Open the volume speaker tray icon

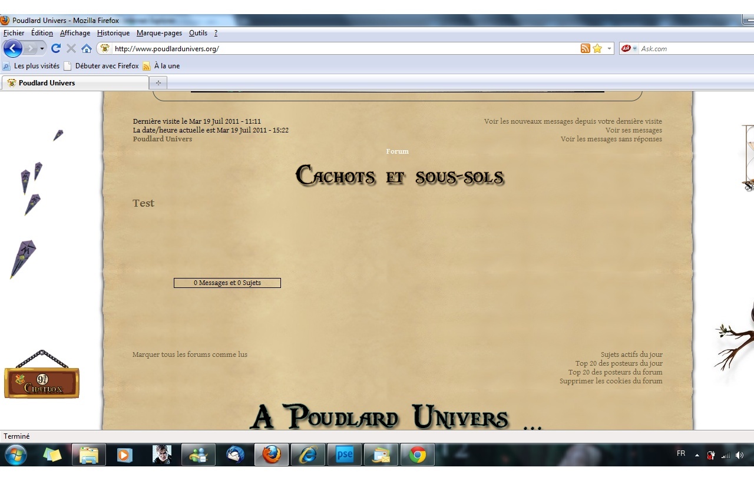(740, 455)
